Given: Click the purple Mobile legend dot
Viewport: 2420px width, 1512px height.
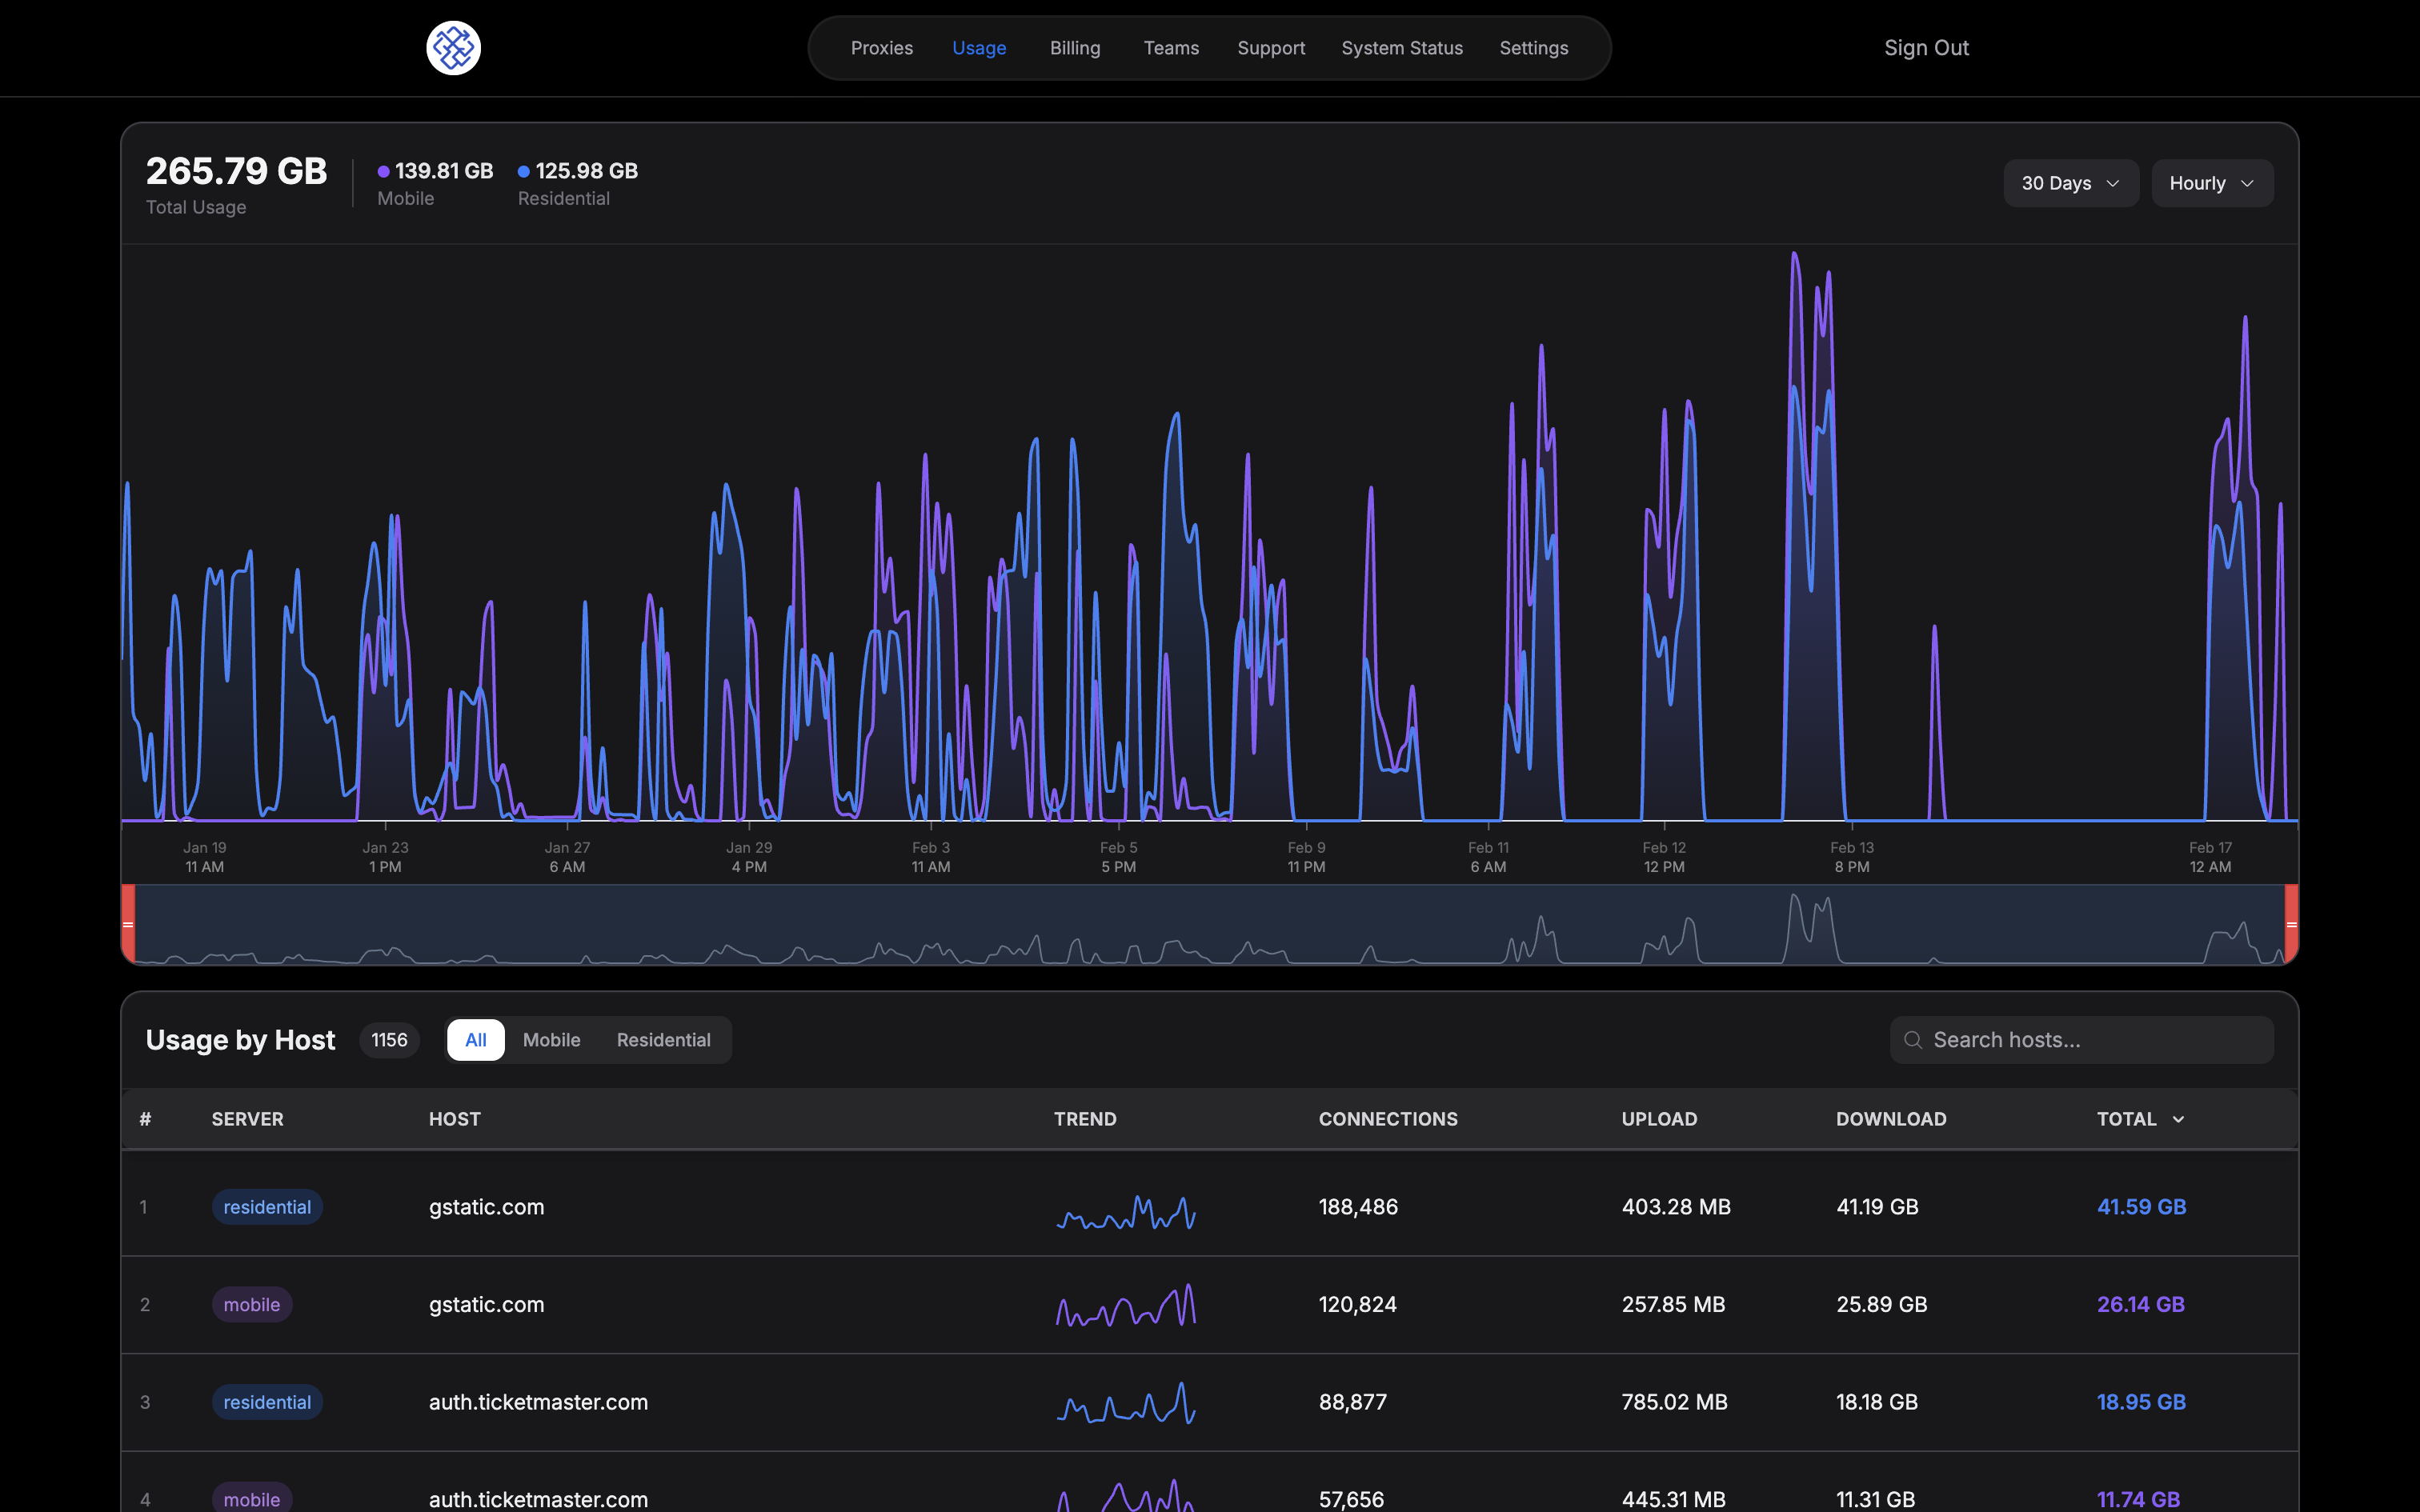Looking at the screenshot, I should point(385,171).
